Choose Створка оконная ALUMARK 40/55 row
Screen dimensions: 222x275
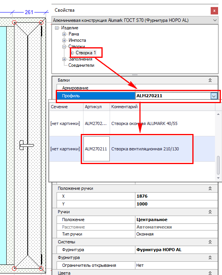coord(132,123)
